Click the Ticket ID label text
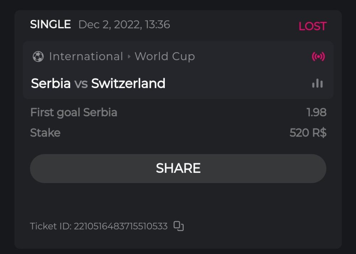The image size is (356, 254). click(x=51, y=226)
